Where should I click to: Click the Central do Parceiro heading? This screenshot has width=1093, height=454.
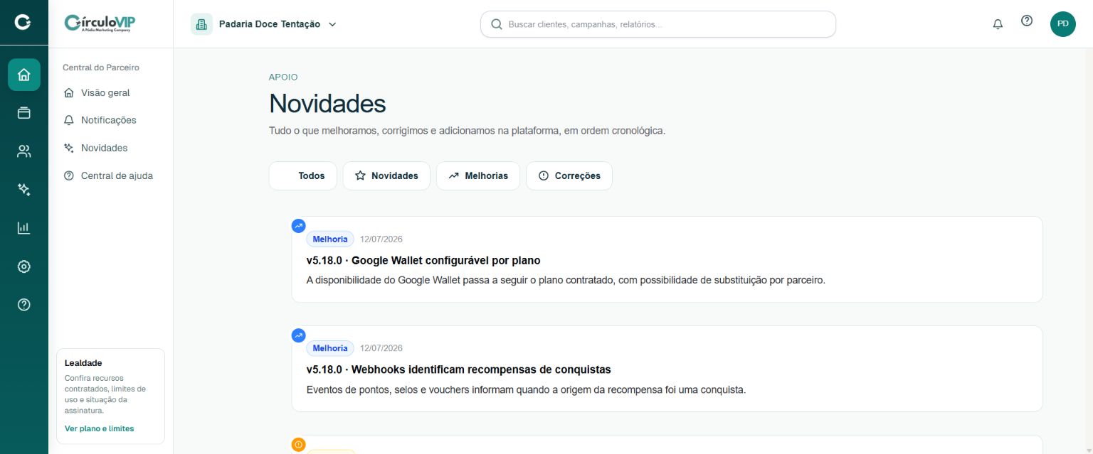pyautogui.click(x=101, y=67)
